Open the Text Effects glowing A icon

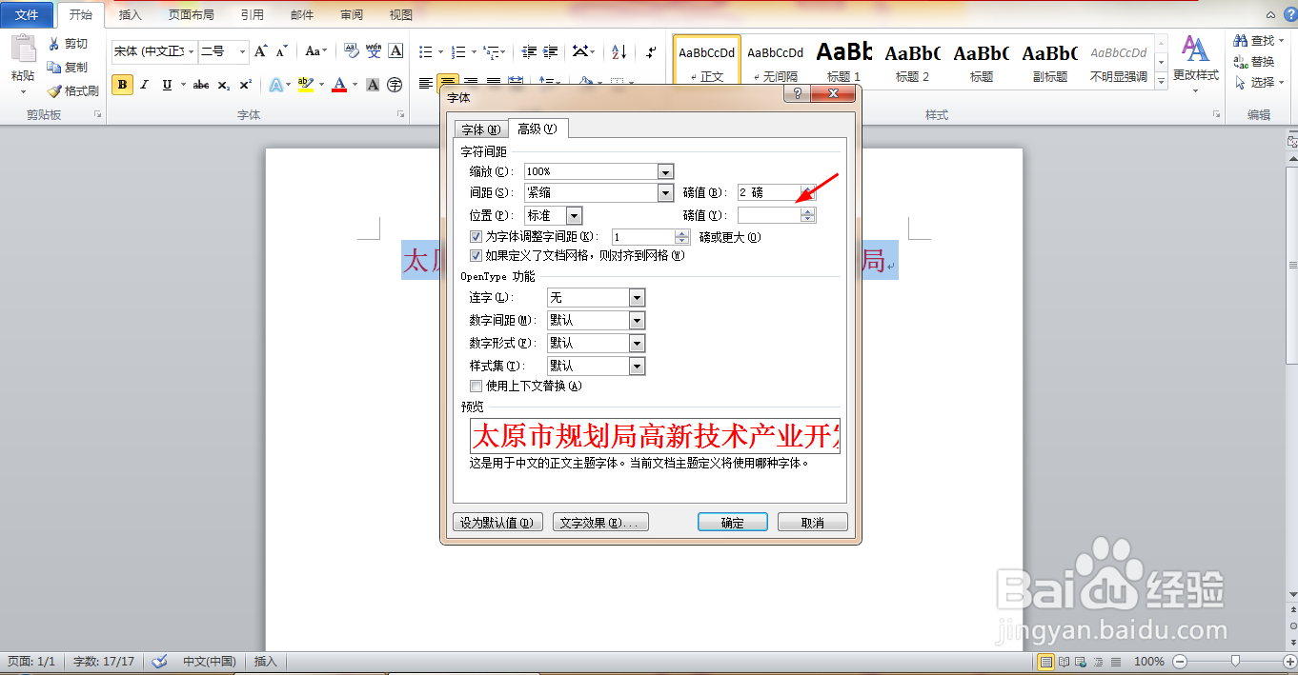click(275, 85)
